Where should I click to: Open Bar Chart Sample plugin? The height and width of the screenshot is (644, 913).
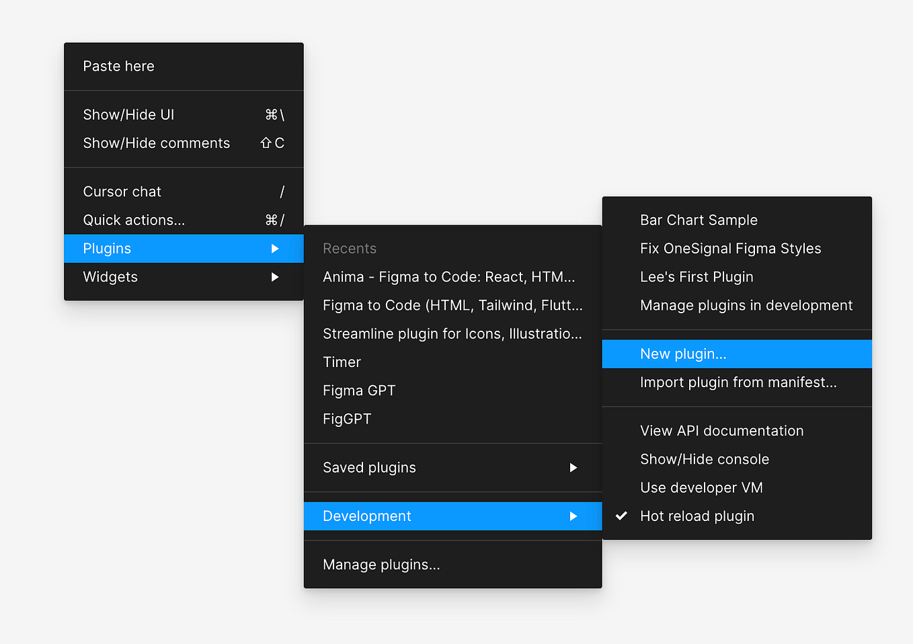click(x=699, y=220)
